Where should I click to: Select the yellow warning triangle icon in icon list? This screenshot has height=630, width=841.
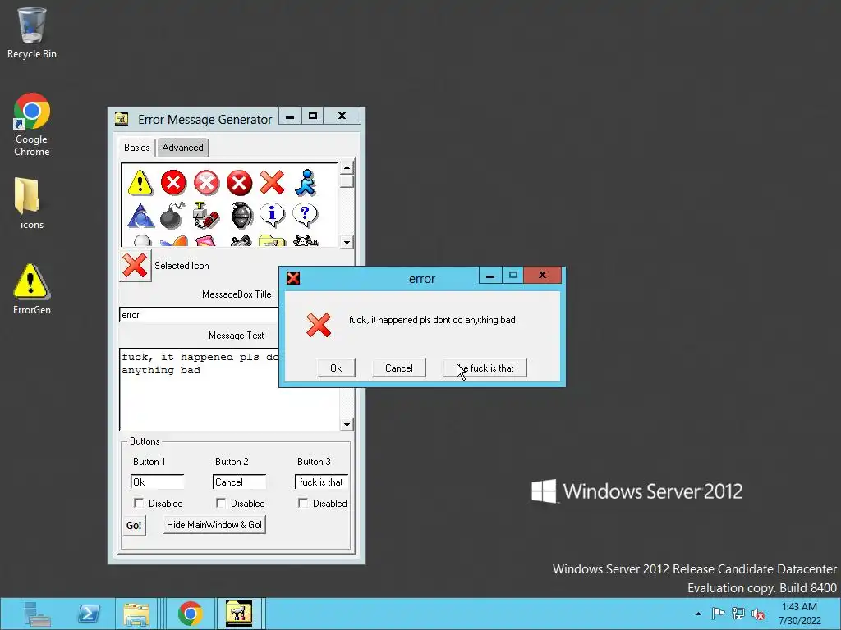140,183
